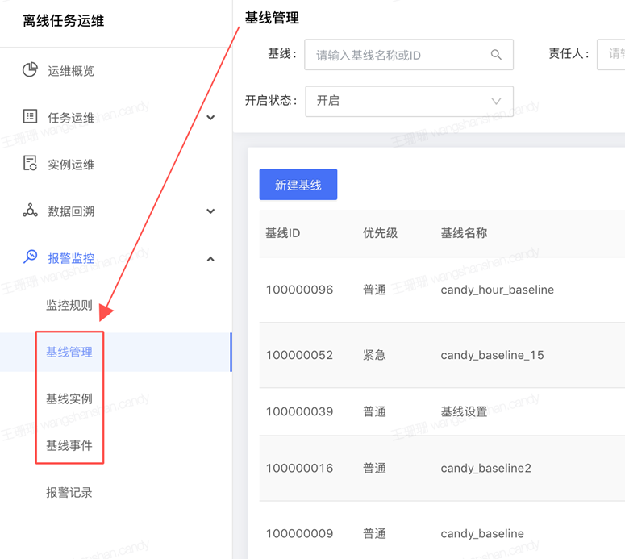Open 报警记录 menu entry

pos(69,493)
